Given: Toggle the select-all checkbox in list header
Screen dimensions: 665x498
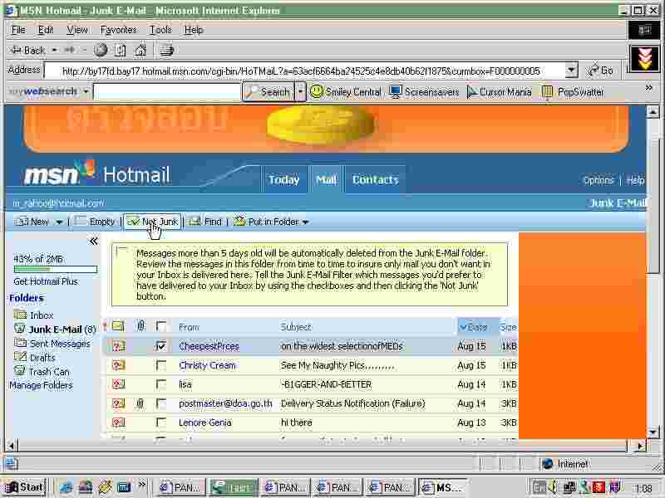Looking at the screenshot, I should (x=161, y=326).
